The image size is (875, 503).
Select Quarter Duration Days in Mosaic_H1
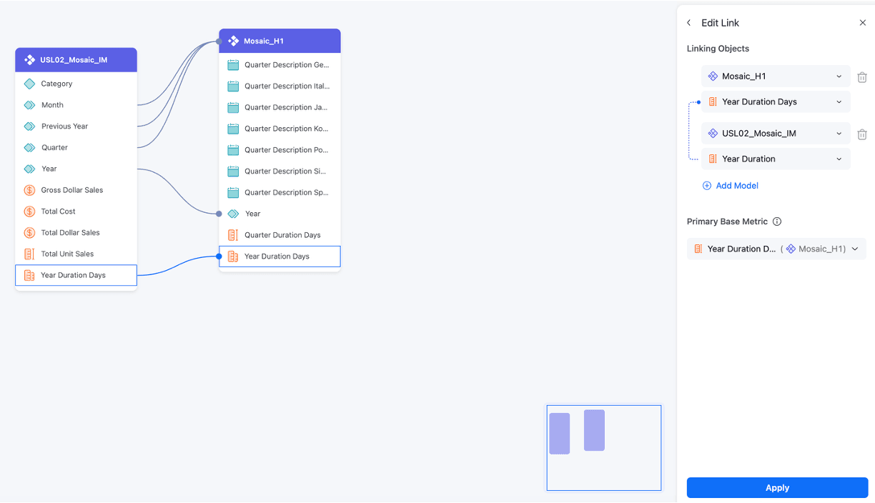tap(280, 235)
